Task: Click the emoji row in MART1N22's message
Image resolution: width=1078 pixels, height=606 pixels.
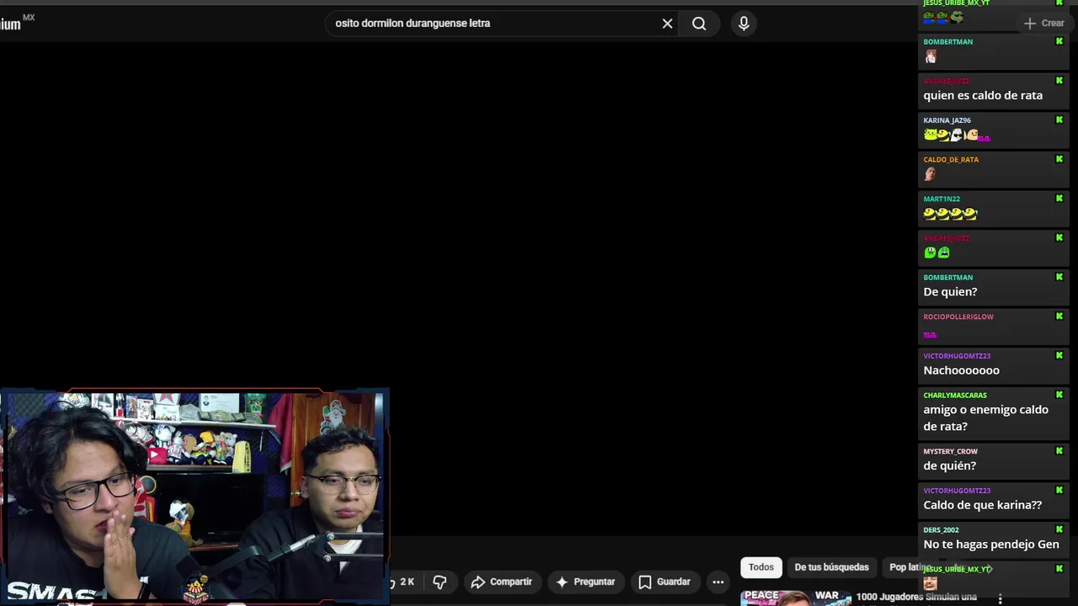Action: click(950, 214)
